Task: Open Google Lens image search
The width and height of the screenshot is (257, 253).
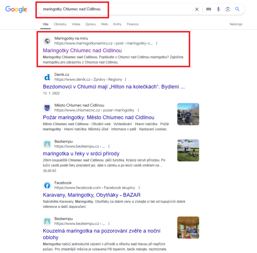Action: [x=228, y=9]
